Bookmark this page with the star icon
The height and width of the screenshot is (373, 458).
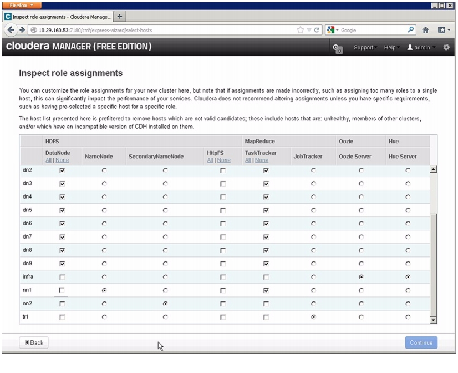pyautogui.click(x=301, y=30)
